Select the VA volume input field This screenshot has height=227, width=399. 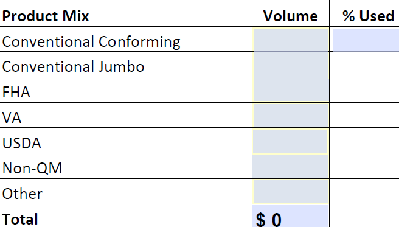coord(291,115)
